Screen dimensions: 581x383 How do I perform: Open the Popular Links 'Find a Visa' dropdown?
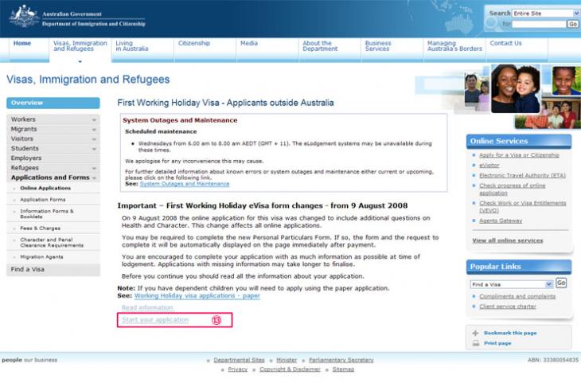[x=511, y=284]
